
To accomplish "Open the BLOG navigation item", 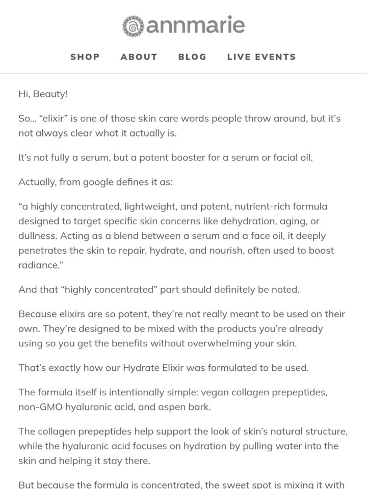I will (192, 57).
